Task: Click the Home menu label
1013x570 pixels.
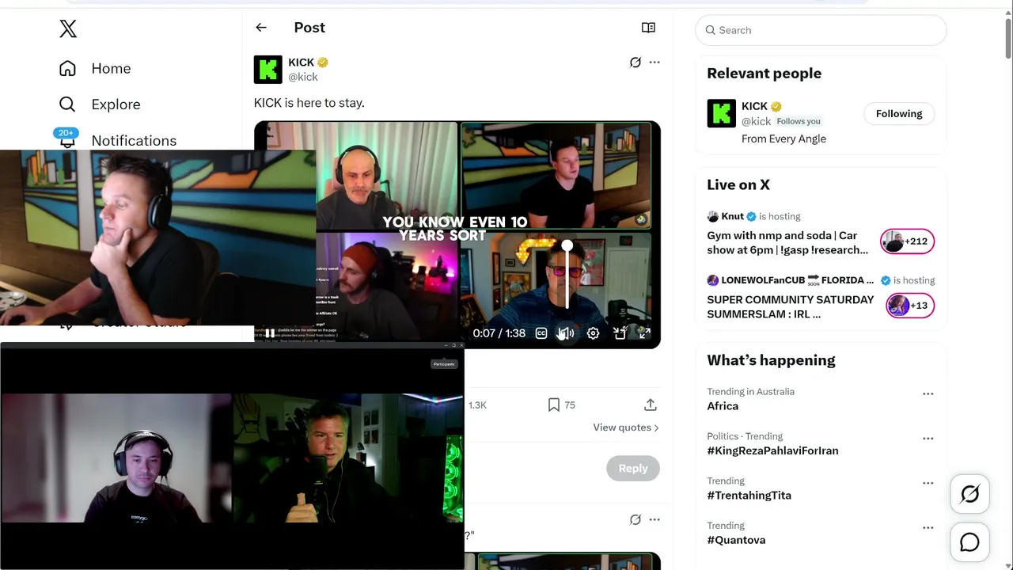Action: pos(111,69)
